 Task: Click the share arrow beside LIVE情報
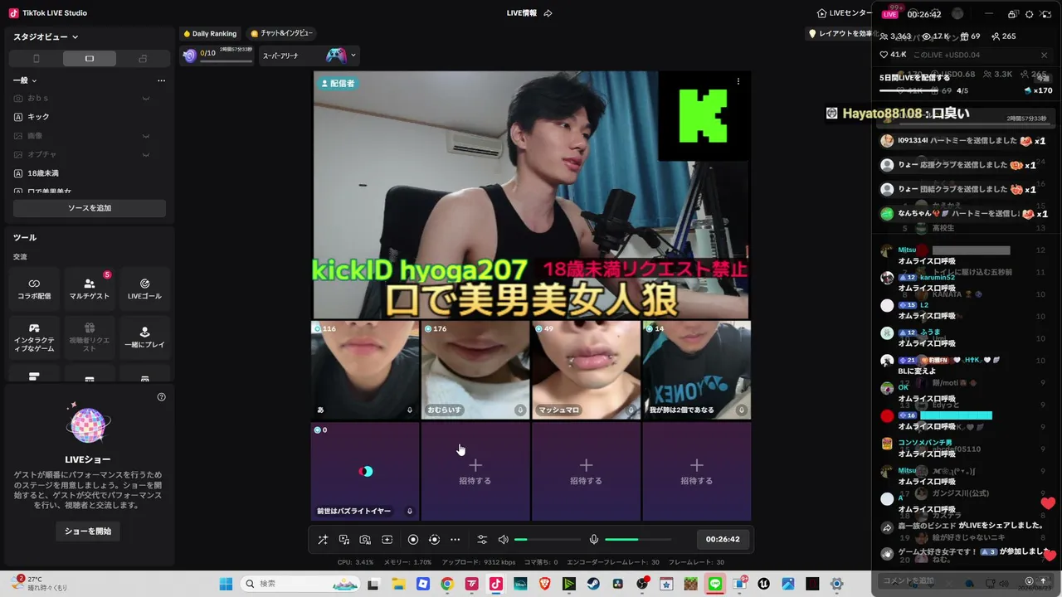click(548, 13)
